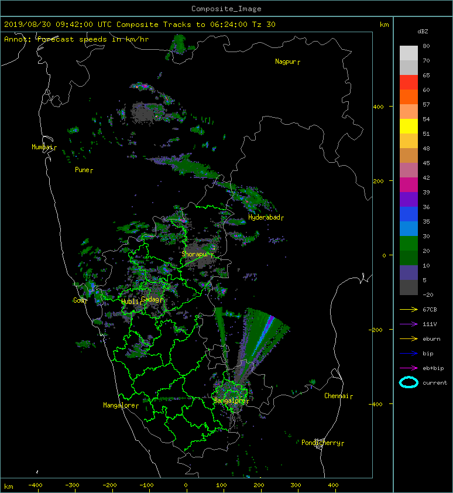Click the Chennai city label
This screenshot has height=493, width=453.
(338, 396)
